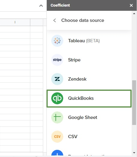The width and height of the screenshot is (137, 157).
Task: Click the Google Sheet grid icon
Action: (x=57, y=117)
